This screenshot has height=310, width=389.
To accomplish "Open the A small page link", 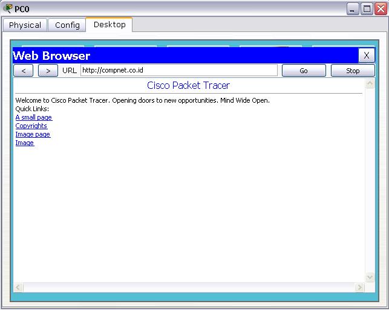I will pos(34,117).
